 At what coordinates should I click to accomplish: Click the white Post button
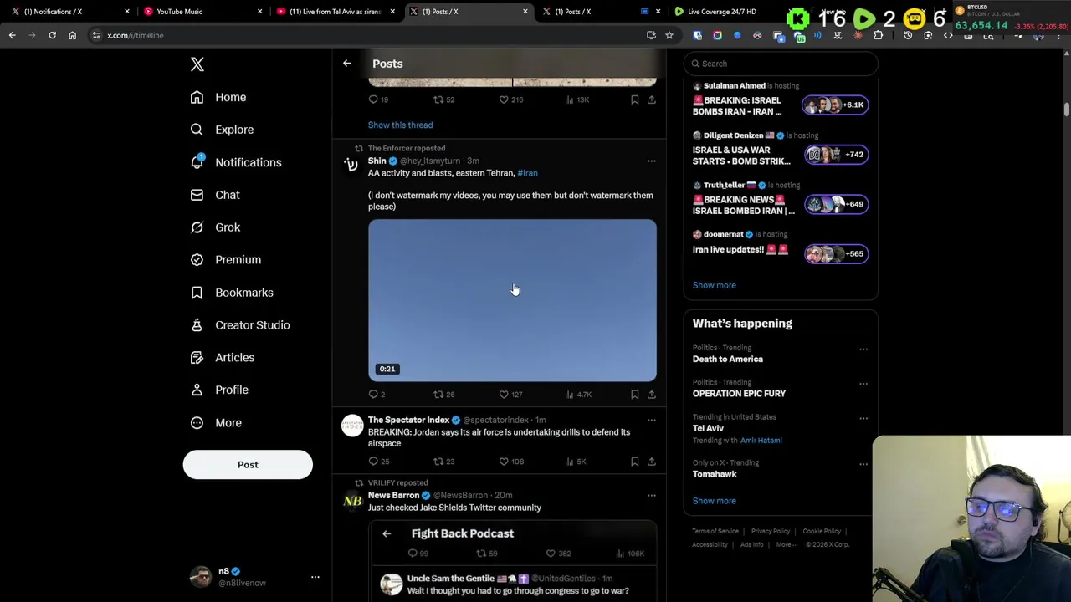(x=248, y=465)
